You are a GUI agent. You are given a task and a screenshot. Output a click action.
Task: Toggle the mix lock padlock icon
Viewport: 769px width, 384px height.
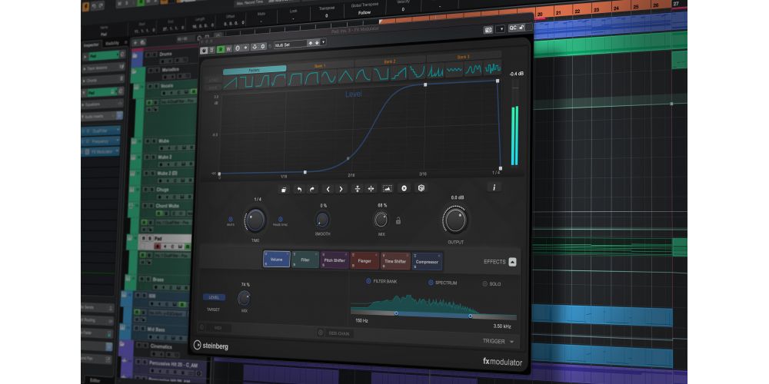[398, 221]
